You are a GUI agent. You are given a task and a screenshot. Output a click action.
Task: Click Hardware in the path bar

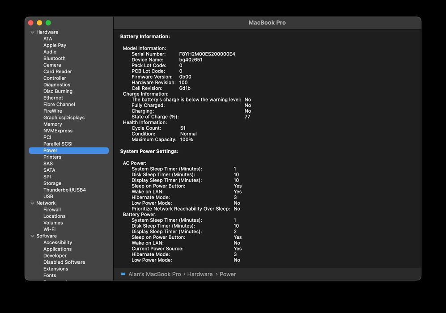(200, 274)
